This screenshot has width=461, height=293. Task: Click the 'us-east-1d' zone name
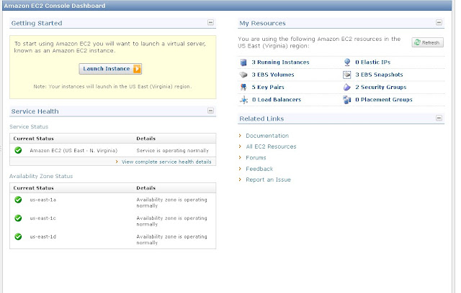point(43,237)
